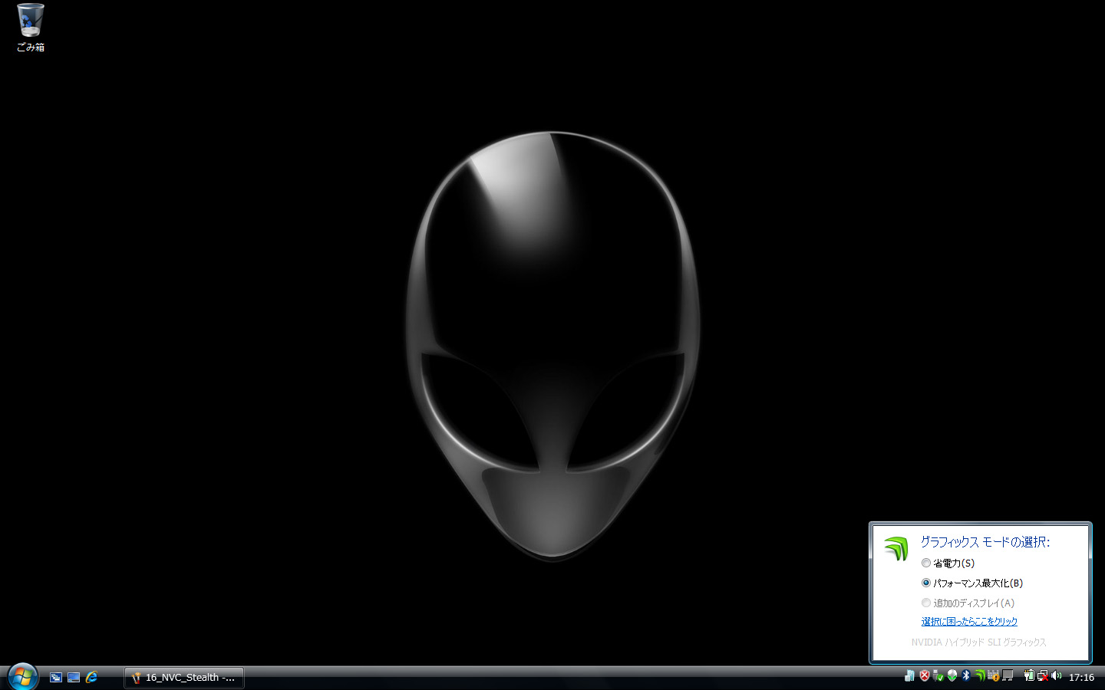Open the ごみ箱 recycle bin desktop icon
This screenshot has height=690, width=1105.
pyautogui.click(x=31, y=28)
